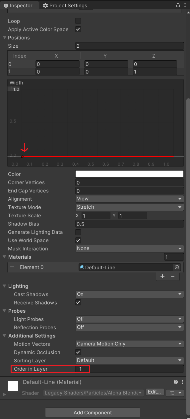Collapse the Additional Settings section
This screenshot has width=190, height=419.
(5, 336)
